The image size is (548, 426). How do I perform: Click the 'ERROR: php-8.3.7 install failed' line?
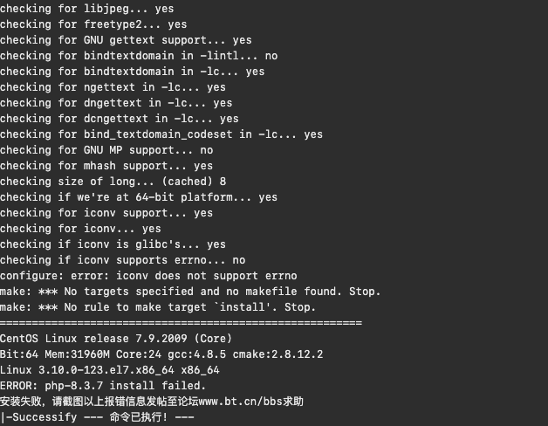(x=103, y=386)
